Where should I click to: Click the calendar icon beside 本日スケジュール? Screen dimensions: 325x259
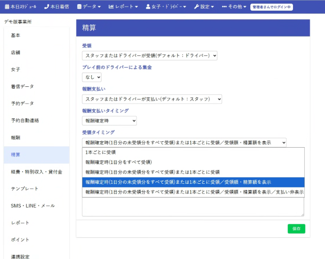7,7
